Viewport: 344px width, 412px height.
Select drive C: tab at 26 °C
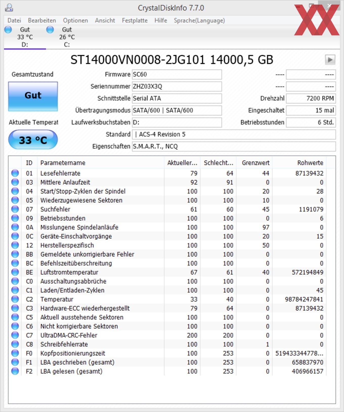click(x=67, y=37)
